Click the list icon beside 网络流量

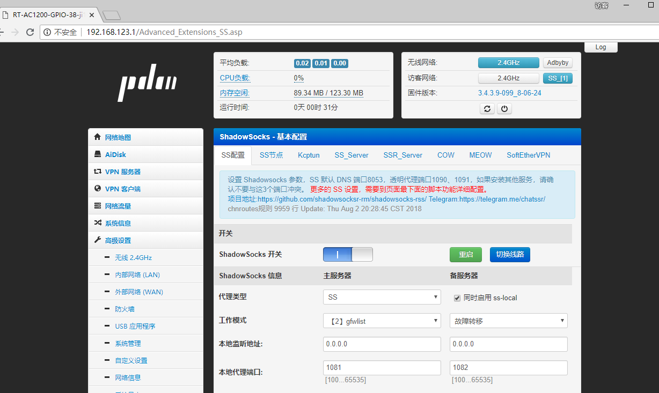97,205
